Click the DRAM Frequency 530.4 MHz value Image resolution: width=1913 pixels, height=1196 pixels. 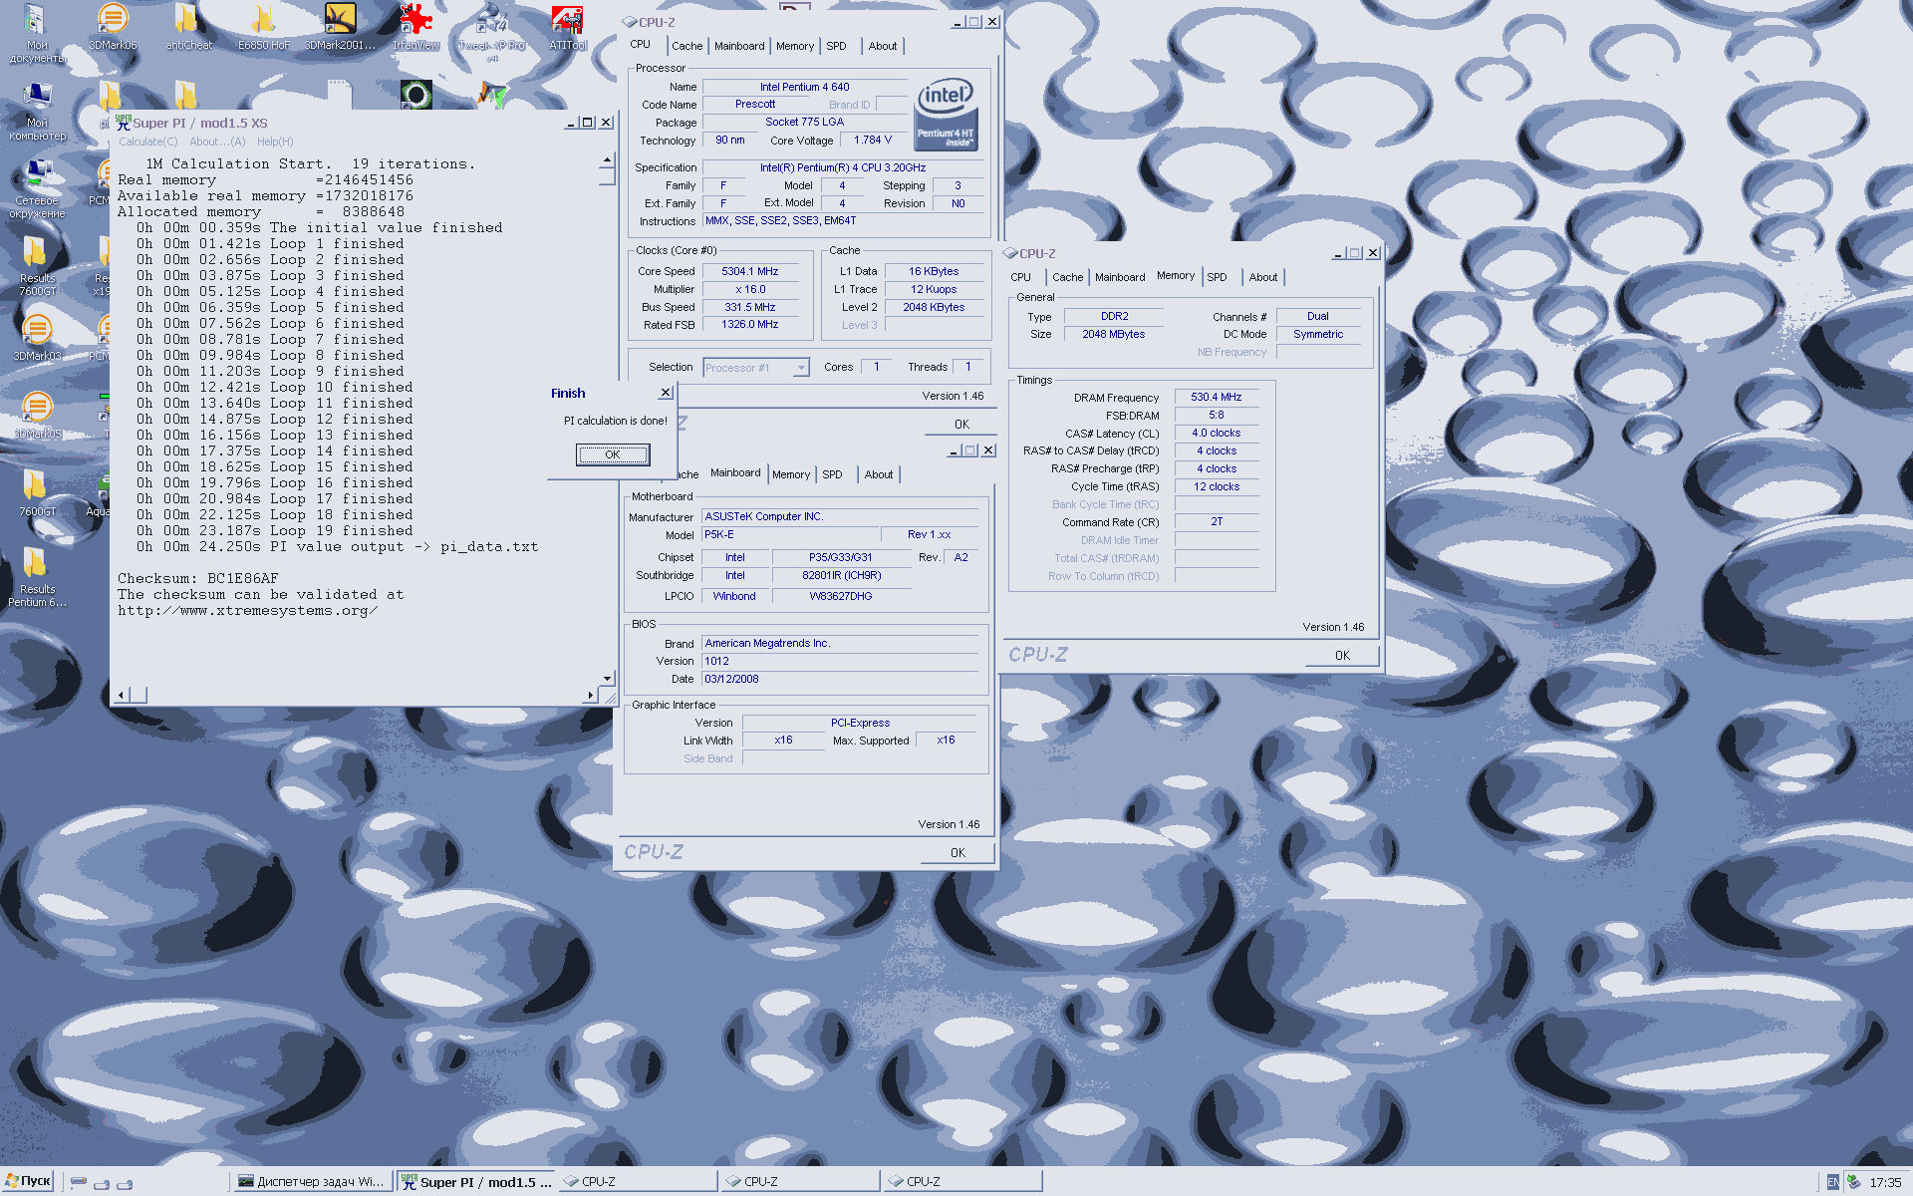[1216, 397]
